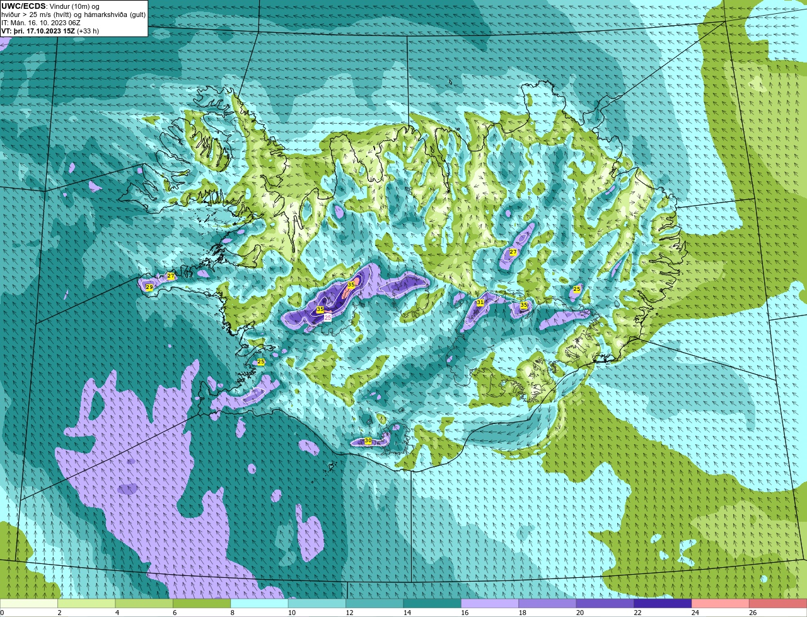Select the 6–8 m/s olive green legend swatch
The image size is (807, 617).
(202, 604)
